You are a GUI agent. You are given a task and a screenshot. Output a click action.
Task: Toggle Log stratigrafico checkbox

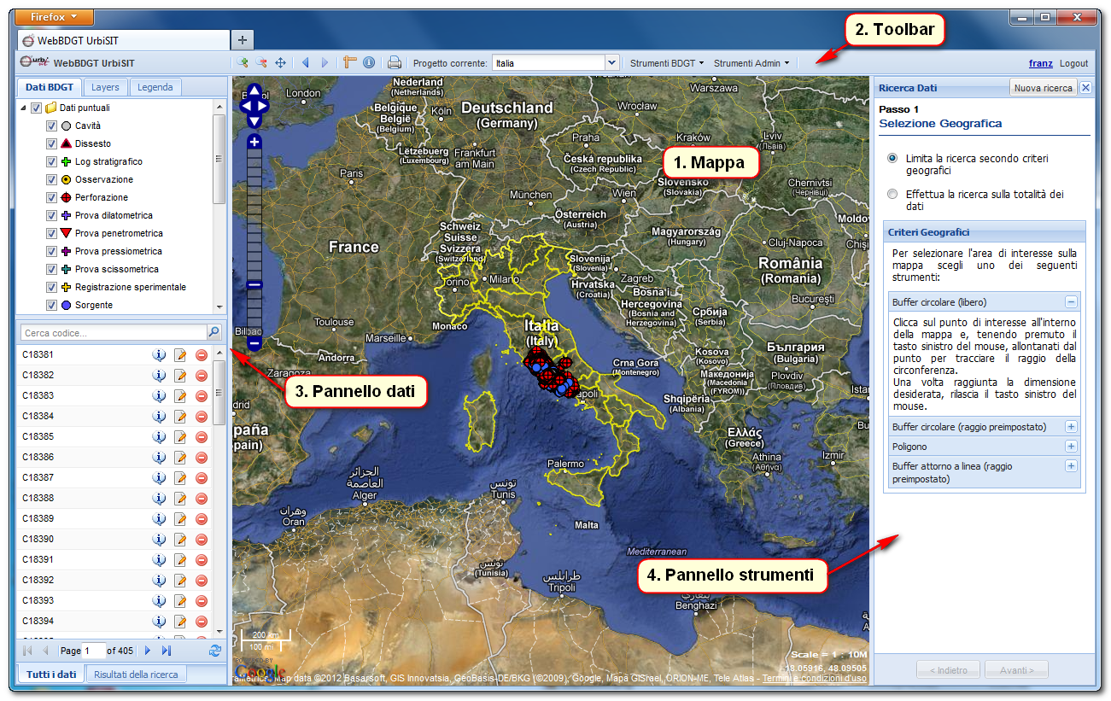[x=51, y=162]
